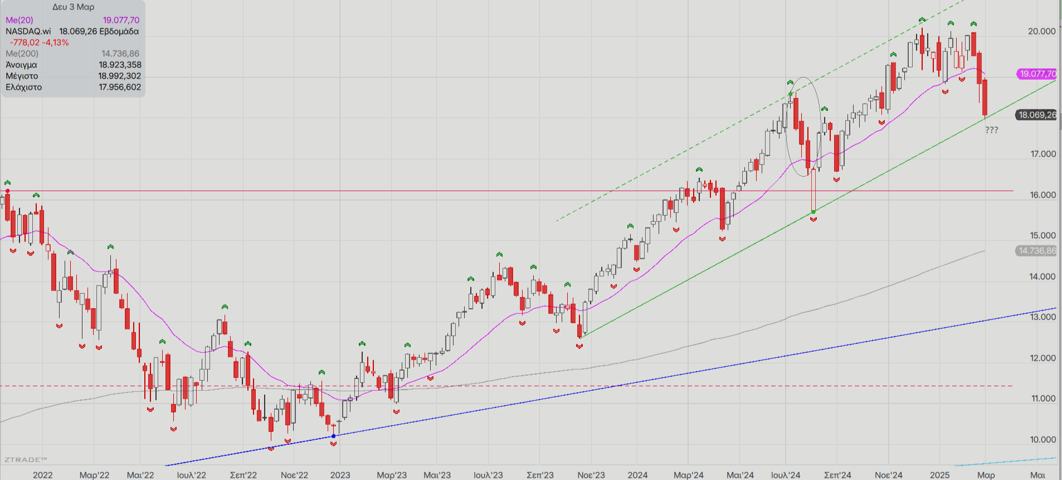Screen dimensions: 1062x480
Task: Click the 2025 label on the time axis
Action: [939, 475]
